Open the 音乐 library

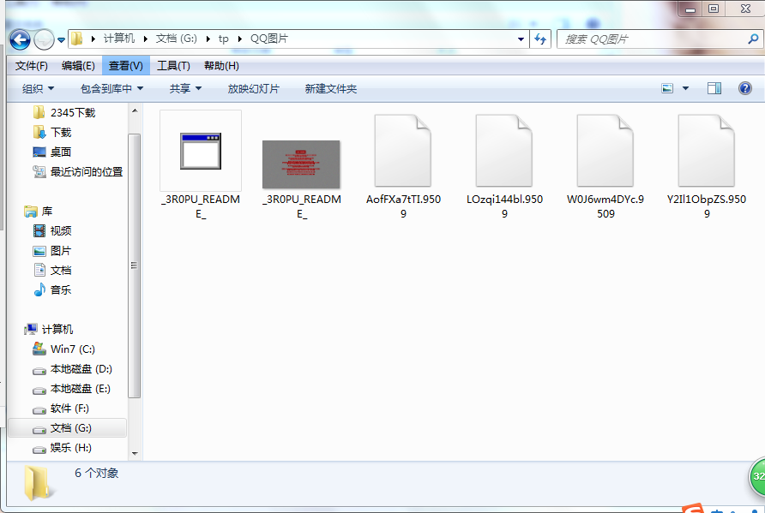coord(52,289)
